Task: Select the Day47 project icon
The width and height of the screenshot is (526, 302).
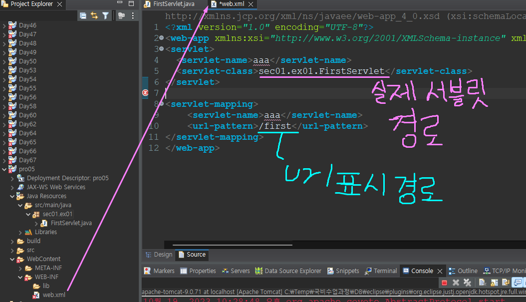Action: point(12,34)
